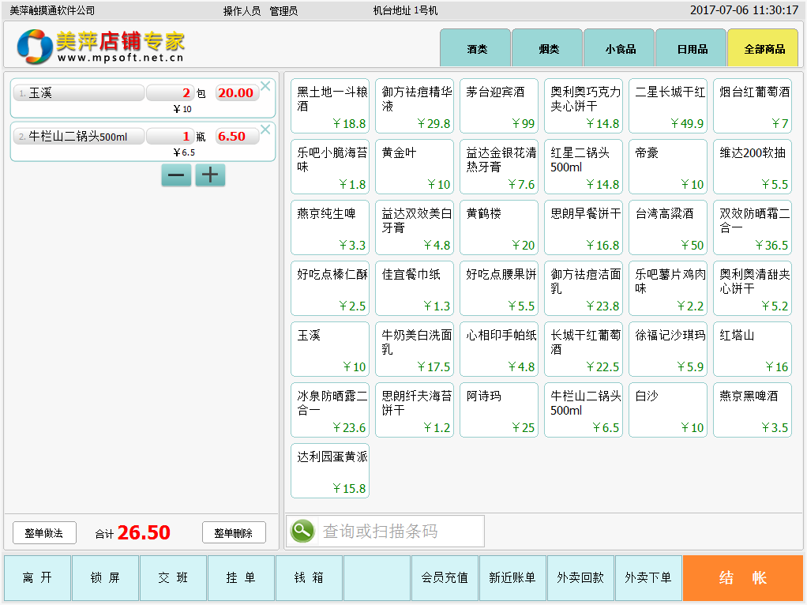Remove the 玉溪 line with its X icon
807x605 pixels.
tap(265, 85)
